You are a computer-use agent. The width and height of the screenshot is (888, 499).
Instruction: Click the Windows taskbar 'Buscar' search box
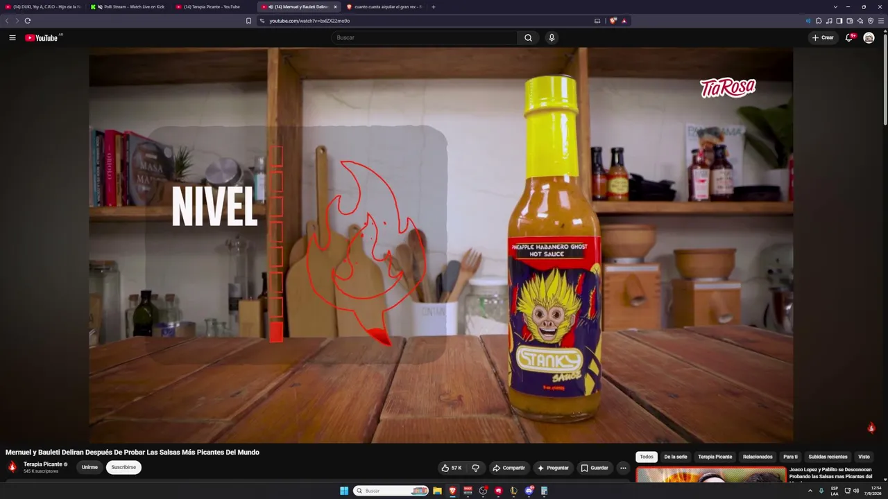391,491
